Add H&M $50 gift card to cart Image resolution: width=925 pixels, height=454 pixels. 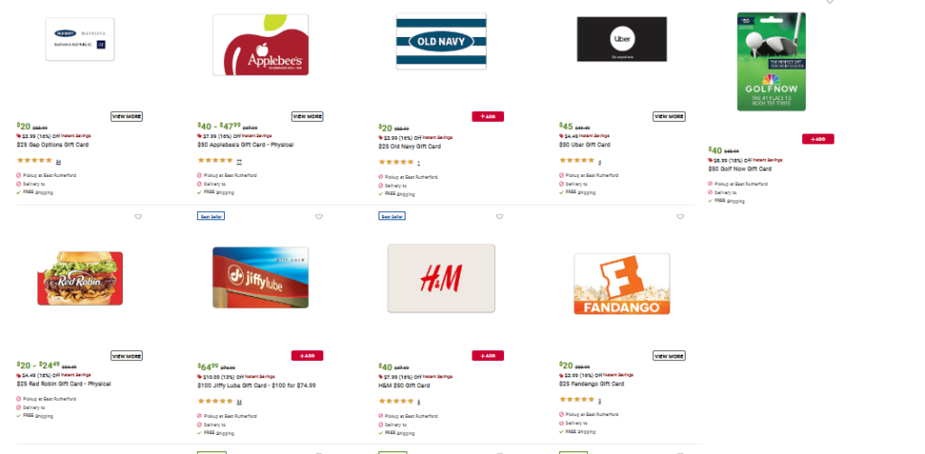(488, 356)
